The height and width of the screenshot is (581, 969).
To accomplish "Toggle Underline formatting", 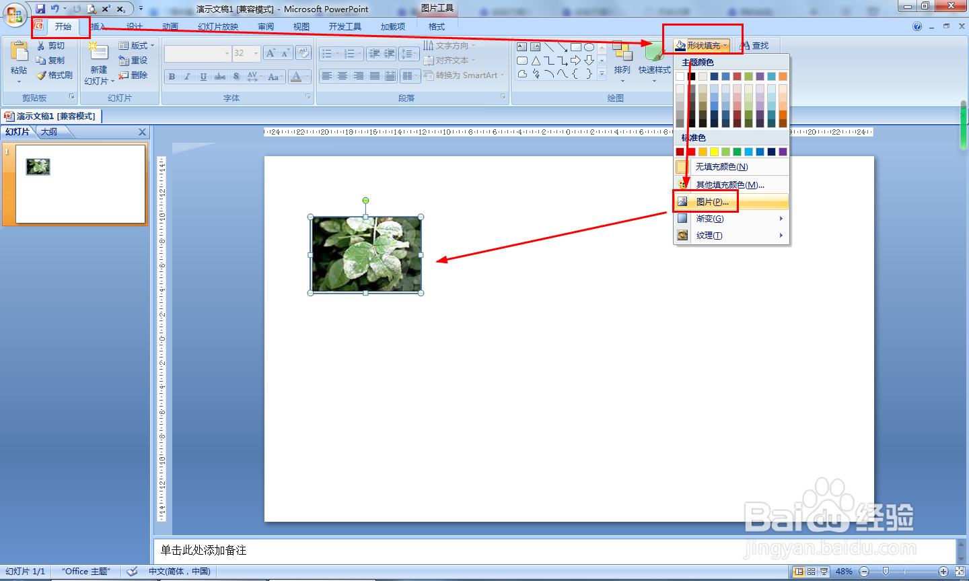I will 203,77.
